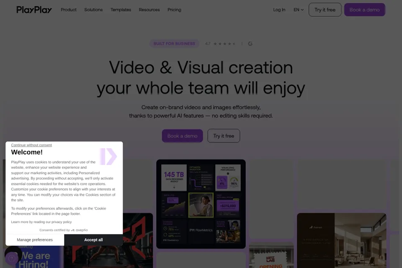Expand the EN language dropdown
The image size is (402, 268).
299,10
